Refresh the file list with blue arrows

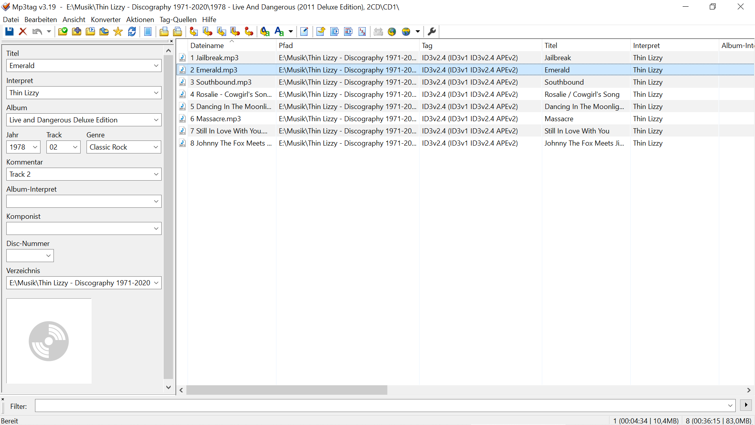(x=132, y=31)
